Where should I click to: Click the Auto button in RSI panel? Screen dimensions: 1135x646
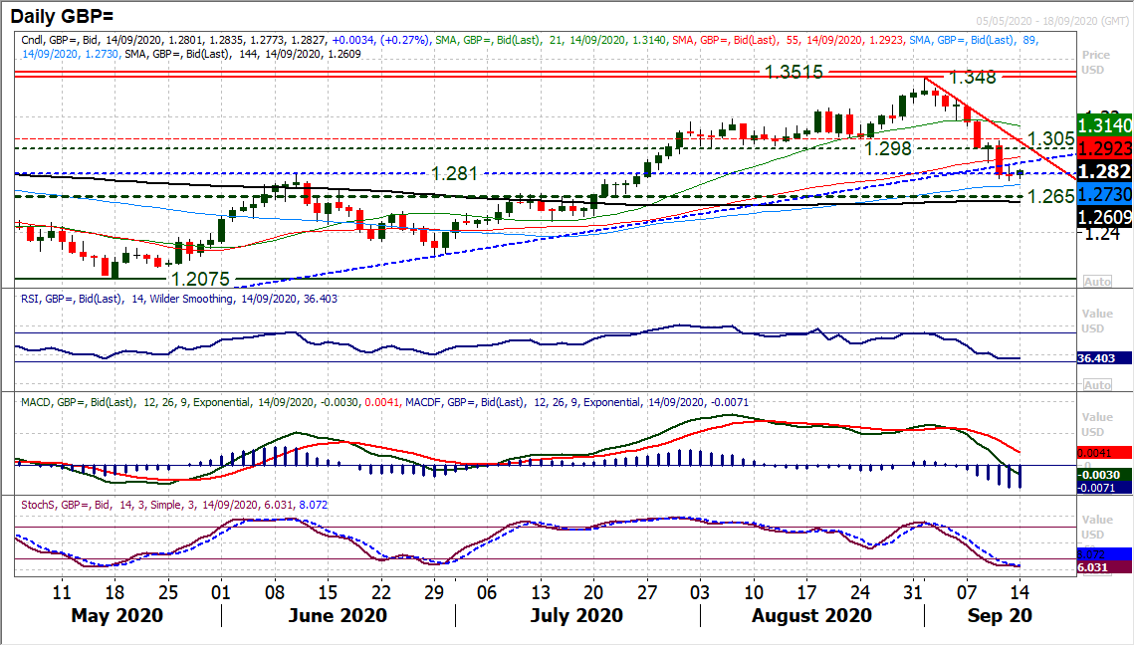click(1096, 385)
